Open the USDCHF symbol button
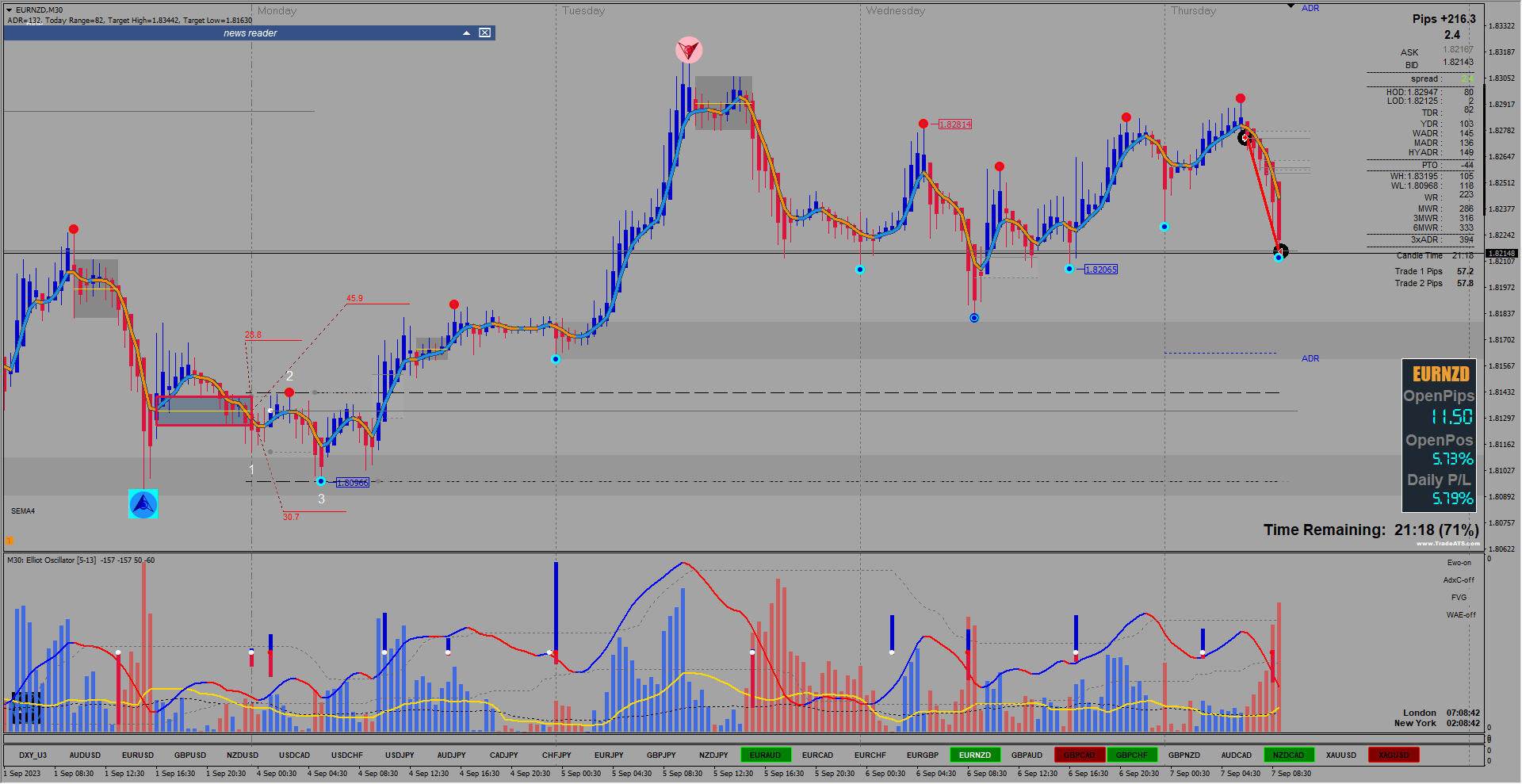 (346, 755)
